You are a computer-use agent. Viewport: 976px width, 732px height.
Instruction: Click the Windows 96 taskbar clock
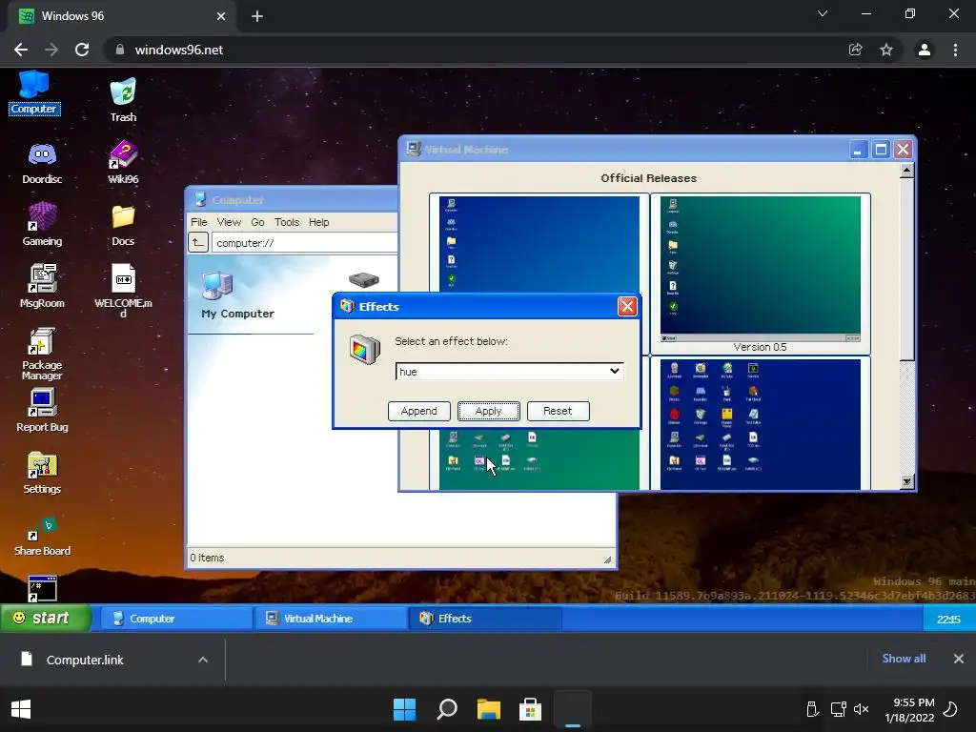pyautogui.click(x=948, y=620)
